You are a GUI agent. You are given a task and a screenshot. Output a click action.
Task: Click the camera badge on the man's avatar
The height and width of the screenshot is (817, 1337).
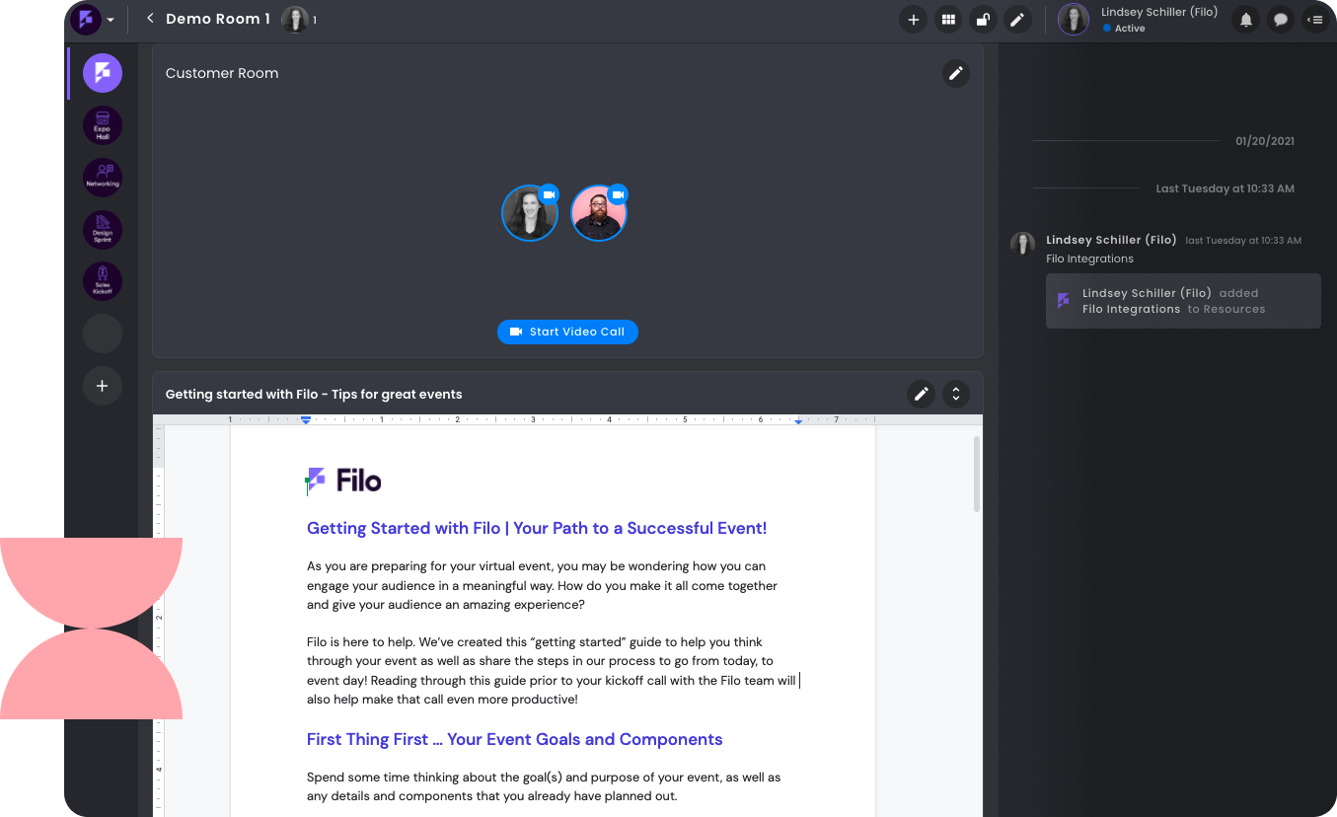click(x=619, y=194)
